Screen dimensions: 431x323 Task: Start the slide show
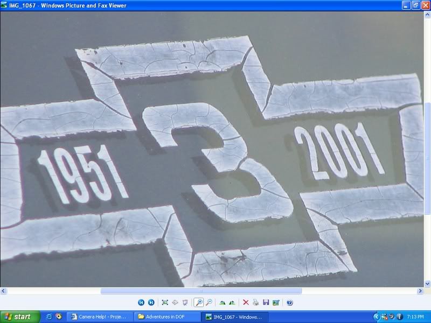click(185, 303)
